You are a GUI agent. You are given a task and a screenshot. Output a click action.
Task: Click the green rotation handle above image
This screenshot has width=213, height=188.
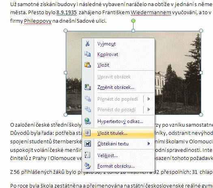133,21
